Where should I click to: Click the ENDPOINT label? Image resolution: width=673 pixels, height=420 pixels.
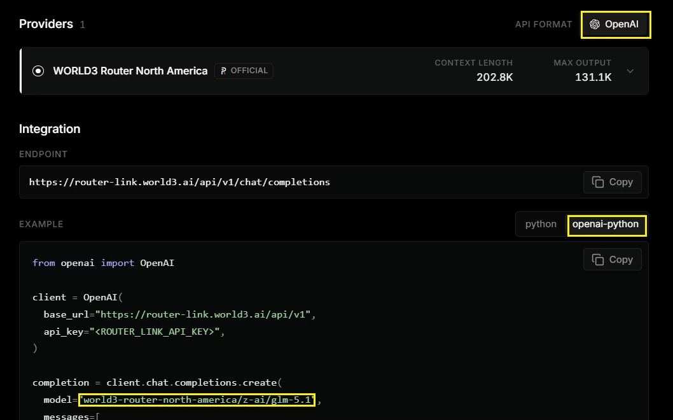pyautogui.click(x=43, y=154)
